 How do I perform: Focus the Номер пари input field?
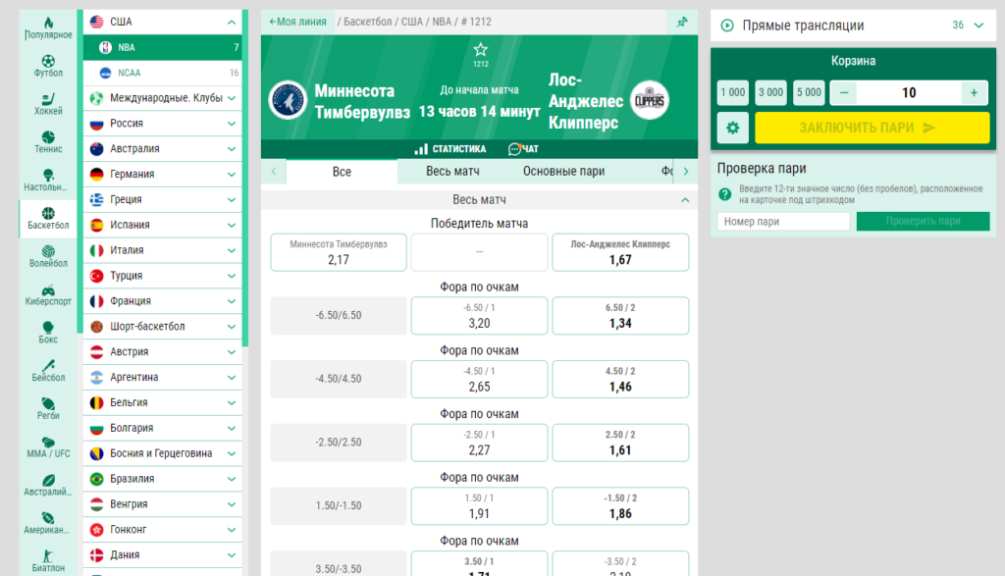coord(783,222)
